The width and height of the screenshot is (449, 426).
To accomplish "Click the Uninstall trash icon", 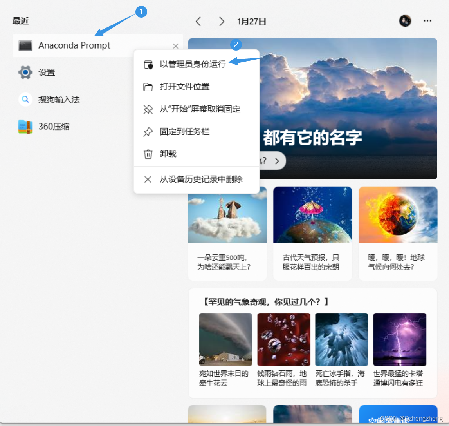I will point(148,154).
